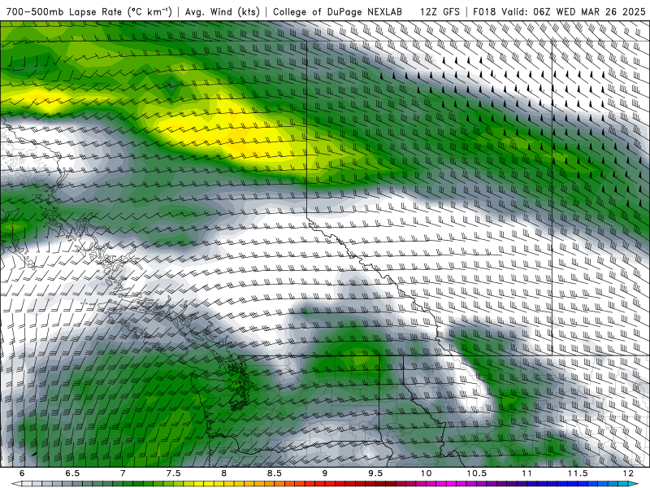Click the '11.5' color scale label
The width and height of the screenshot is (650, 488).
(x=578, y=473)
